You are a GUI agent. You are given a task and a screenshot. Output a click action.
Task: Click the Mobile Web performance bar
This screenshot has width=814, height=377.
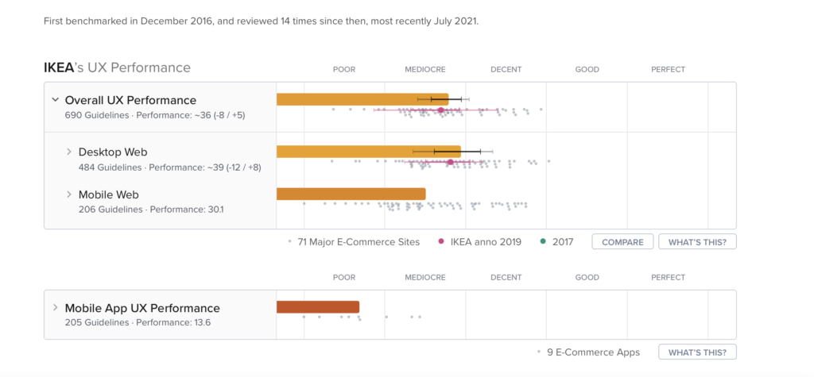[x=350, y=194]
